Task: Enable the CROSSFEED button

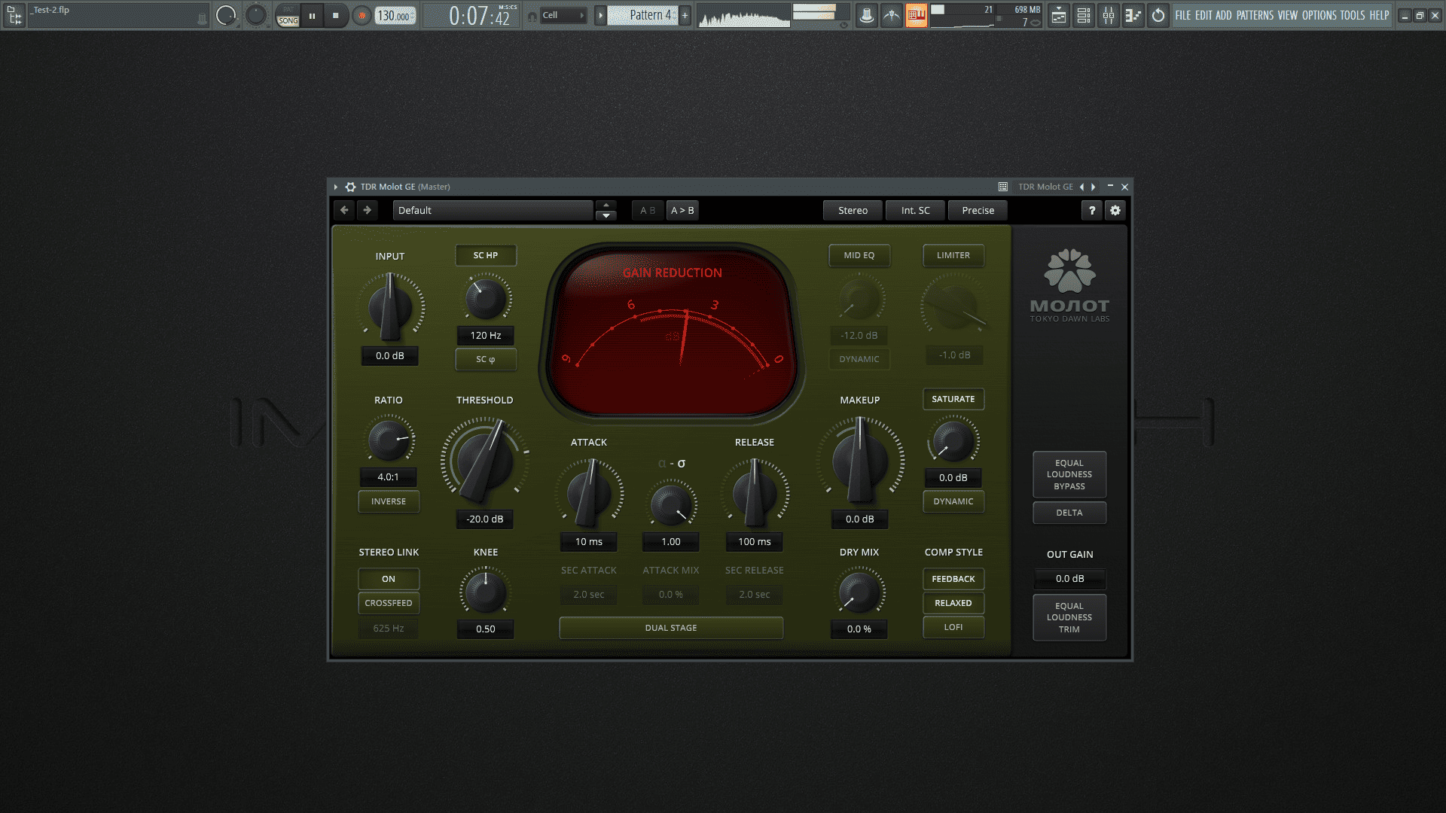Action: 389,603
